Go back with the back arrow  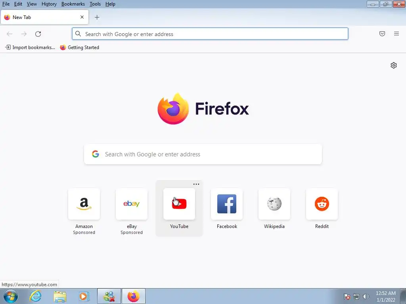click(x=10, y=34)
